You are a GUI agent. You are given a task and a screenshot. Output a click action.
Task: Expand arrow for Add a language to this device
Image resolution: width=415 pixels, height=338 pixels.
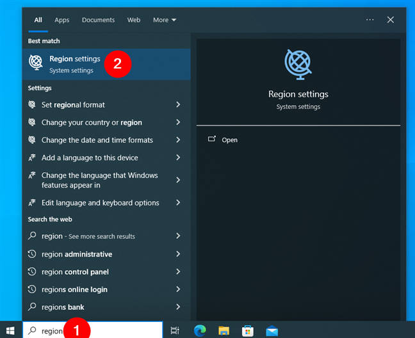(178, 157)
